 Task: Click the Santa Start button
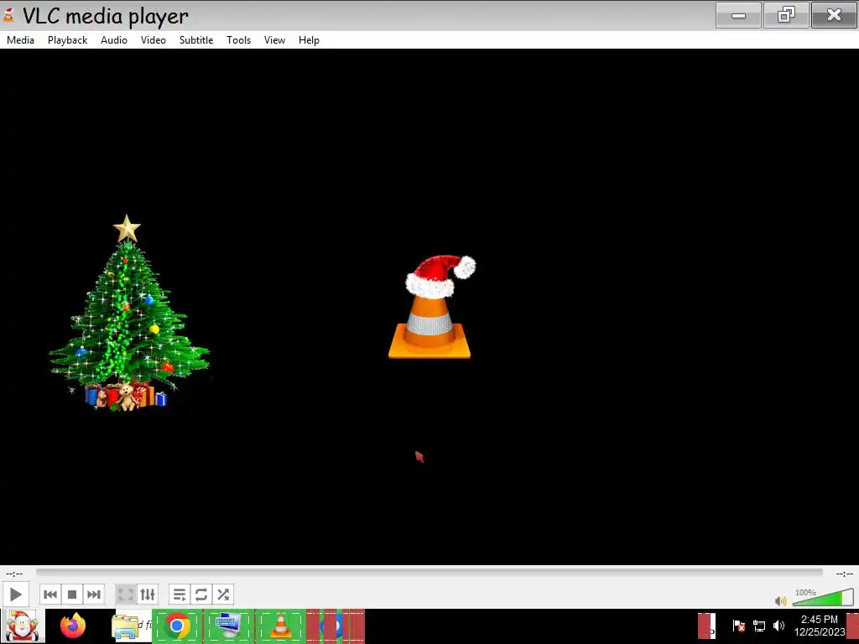coord(23,626)
